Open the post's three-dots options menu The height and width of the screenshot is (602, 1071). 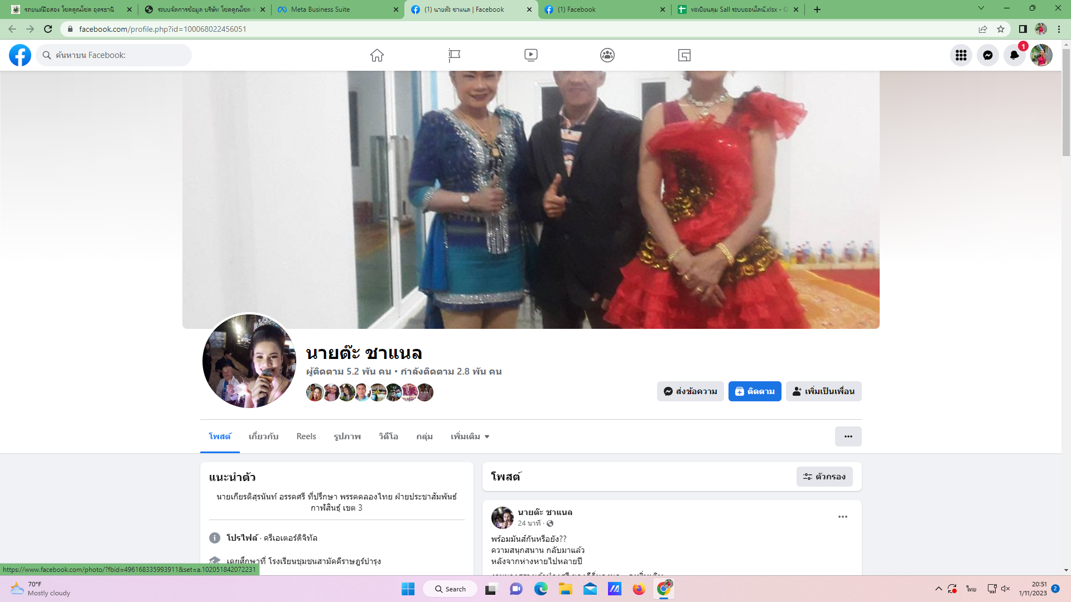point(842,517)
